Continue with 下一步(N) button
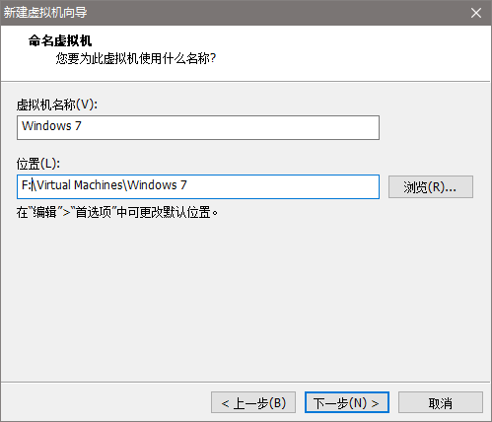This screenshot has width=492, height=422. 347,402
